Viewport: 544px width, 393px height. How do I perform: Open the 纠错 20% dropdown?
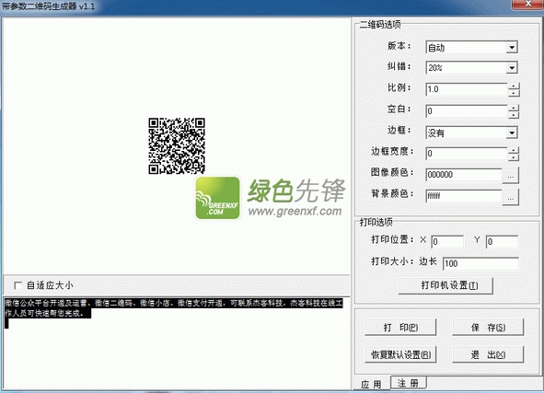(x=512, y=67)
